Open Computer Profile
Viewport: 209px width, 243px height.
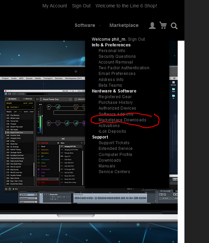(x=115, y=155)
